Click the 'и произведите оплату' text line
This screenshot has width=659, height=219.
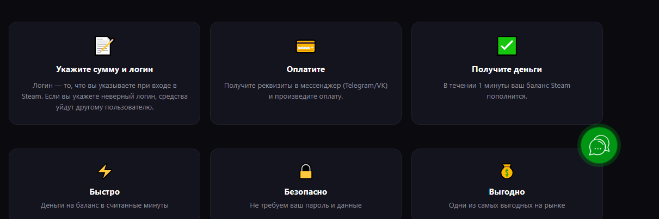pyautogui.click(x=305, y=96)
